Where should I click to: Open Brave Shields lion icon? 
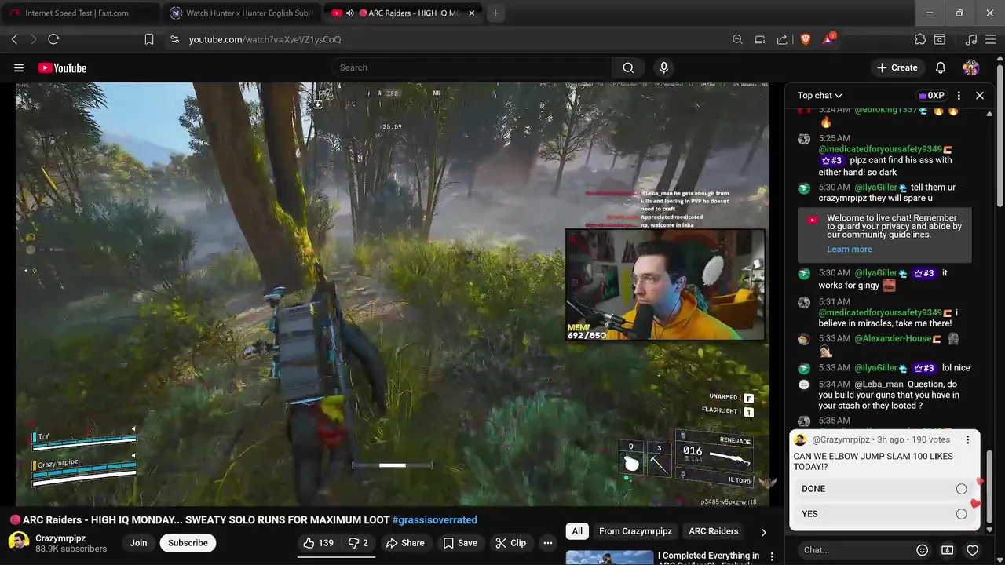805,39
